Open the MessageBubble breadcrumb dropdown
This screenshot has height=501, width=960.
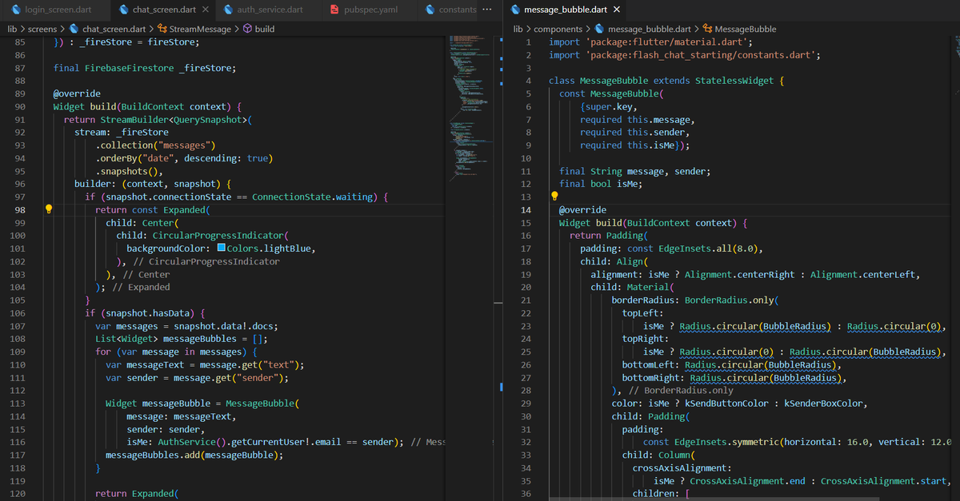(x=745, y=29)
